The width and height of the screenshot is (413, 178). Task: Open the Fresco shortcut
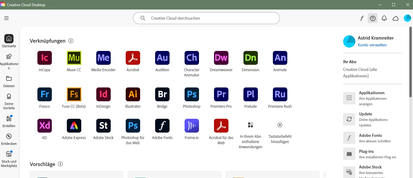(44, 94)
